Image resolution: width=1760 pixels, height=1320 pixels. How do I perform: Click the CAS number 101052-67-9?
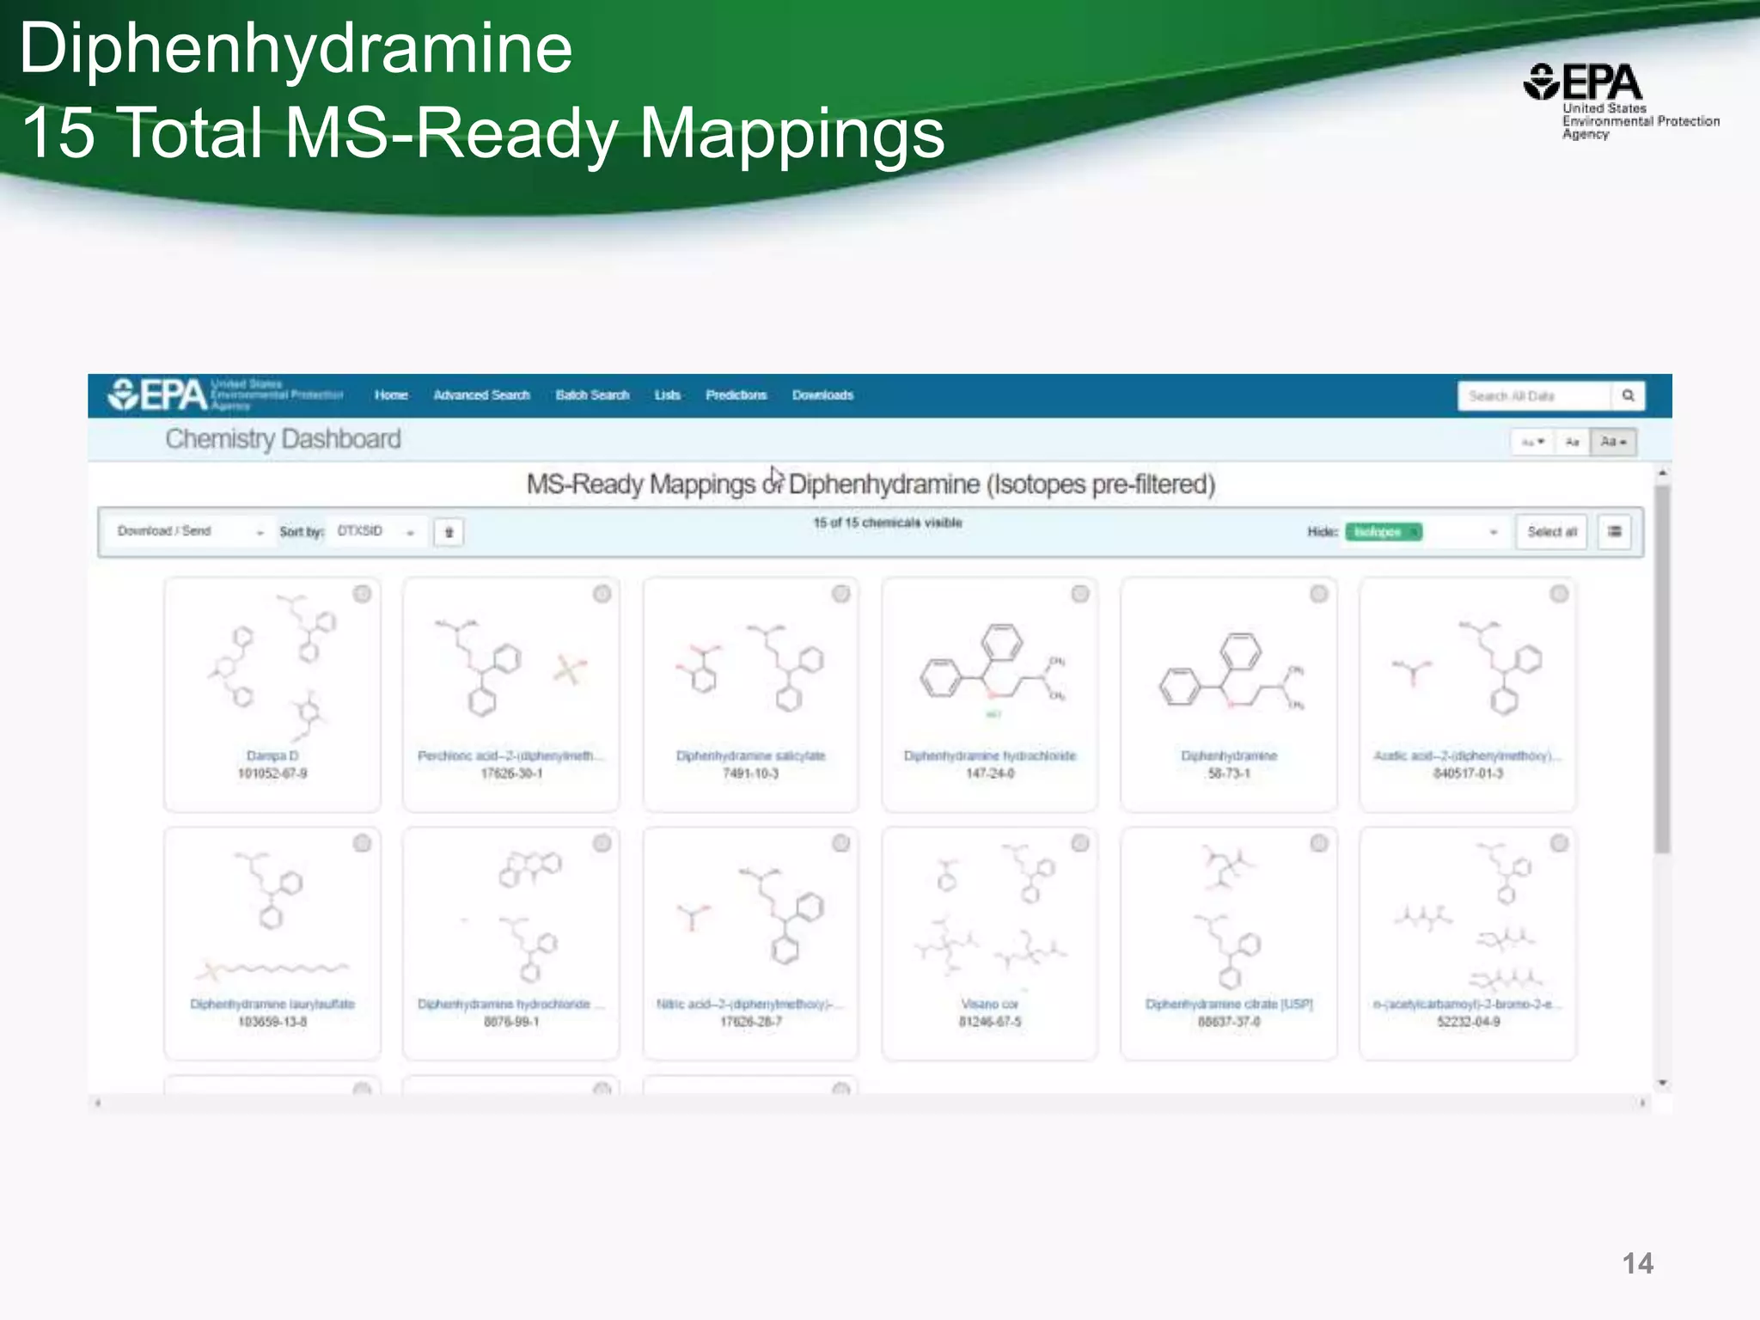(272, 773)
